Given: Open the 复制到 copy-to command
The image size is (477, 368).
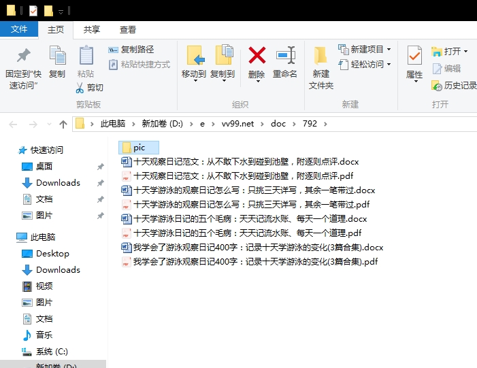Looking at the screenshot, I should [x=223, y=64].
